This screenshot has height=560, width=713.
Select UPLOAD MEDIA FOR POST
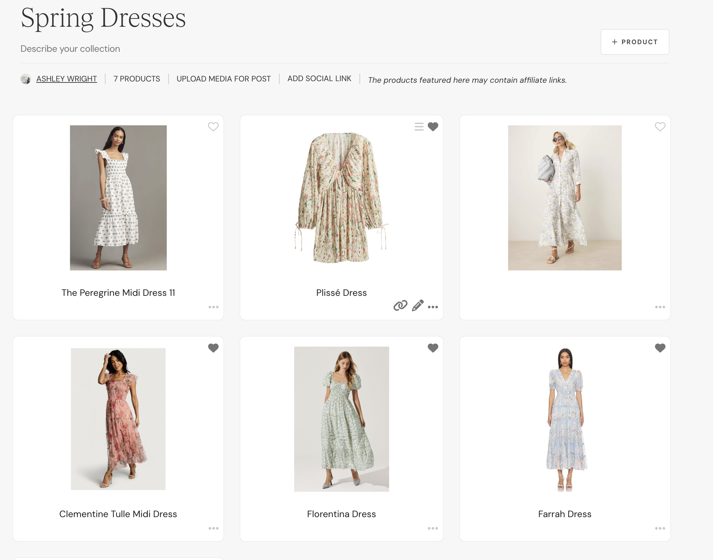pyautogui.click(x=224, y=78)
